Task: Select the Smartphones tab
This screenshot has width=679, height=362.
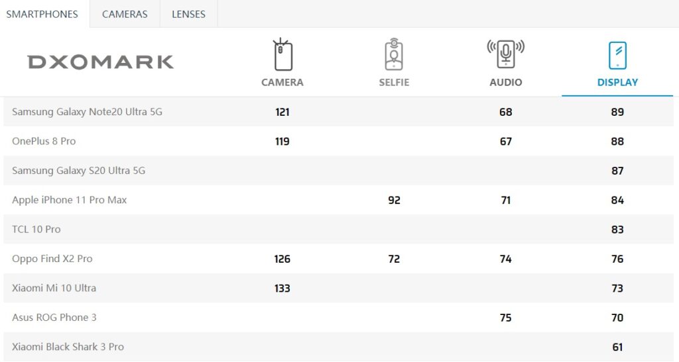Action: [x=42, y=15]
